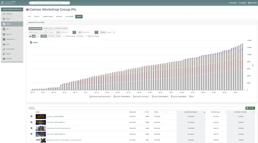
Task: Toggle Warhammer: Vermintide 2 legend entry
Action: pos(142,96)
